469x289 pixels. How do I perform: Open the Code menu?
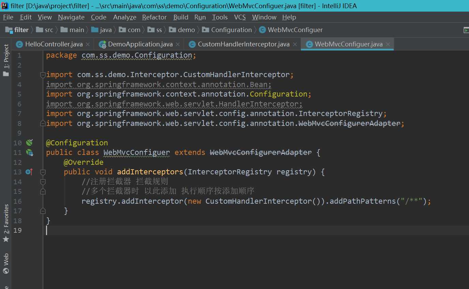(99, 17)
